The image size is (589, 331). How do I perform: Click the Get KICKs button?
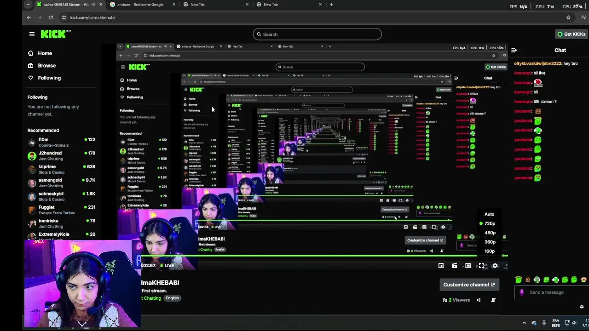572,34
